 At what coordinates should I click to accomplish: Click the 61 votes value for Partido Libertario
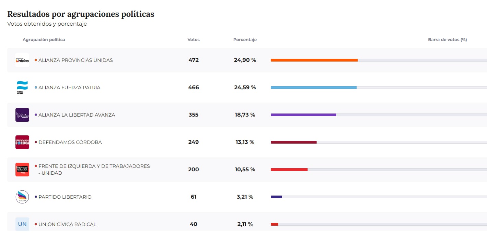coord(194,197)
